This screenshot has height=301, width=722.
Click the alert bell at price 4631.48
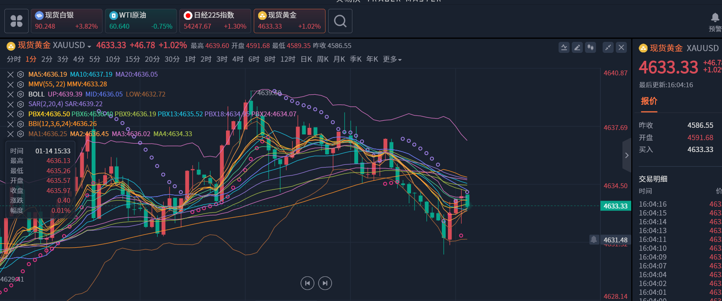point(594,239)
